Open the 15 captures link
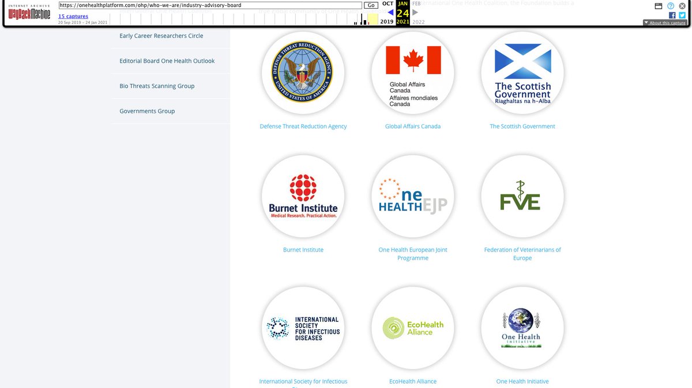692x388 pixels. (x=73, y=17)
